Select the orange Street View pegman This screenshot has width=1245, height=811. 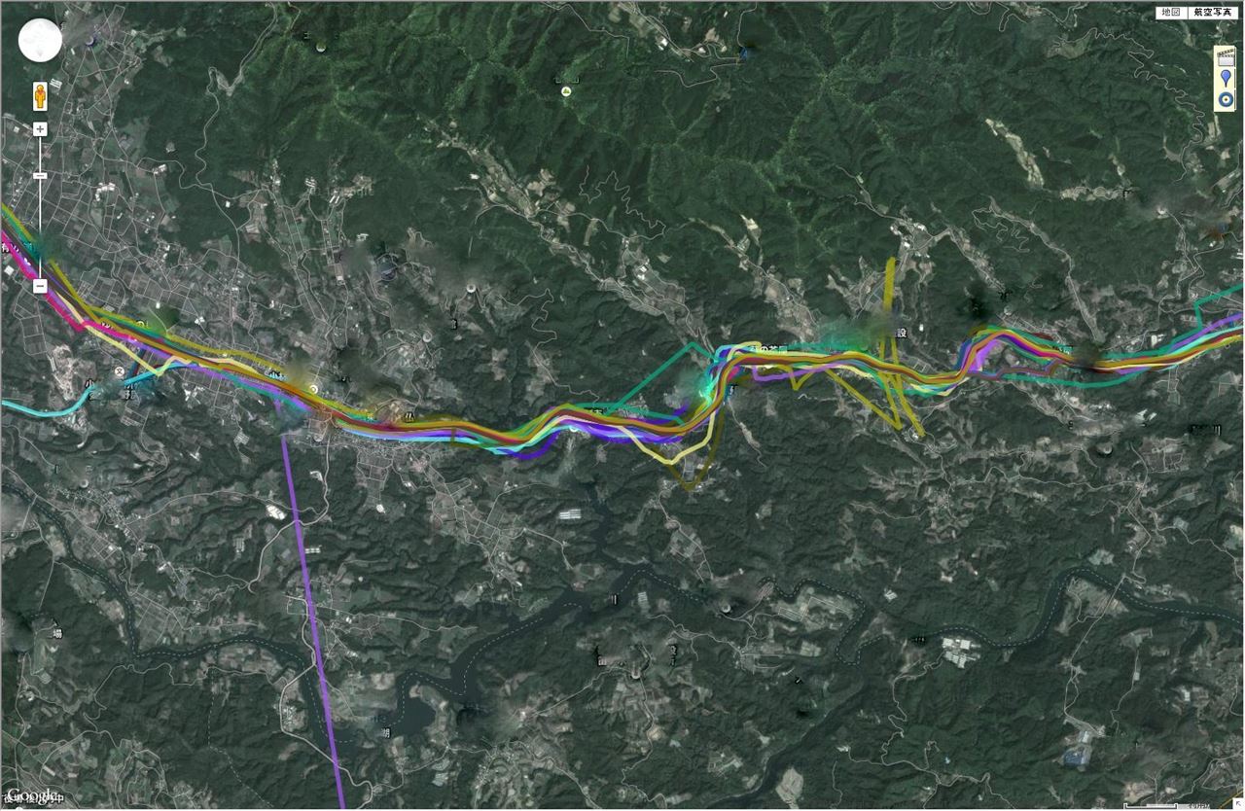[40, 96]
